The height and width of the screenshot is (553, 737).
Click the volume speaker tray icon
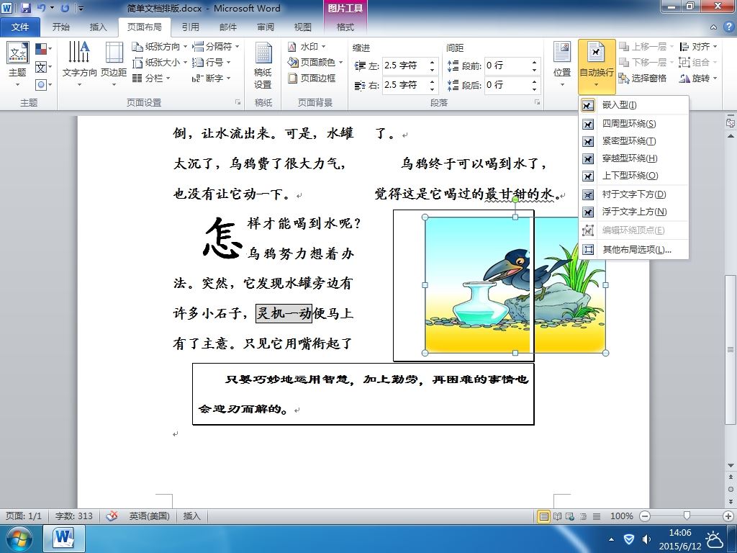[x=647, y=539]
